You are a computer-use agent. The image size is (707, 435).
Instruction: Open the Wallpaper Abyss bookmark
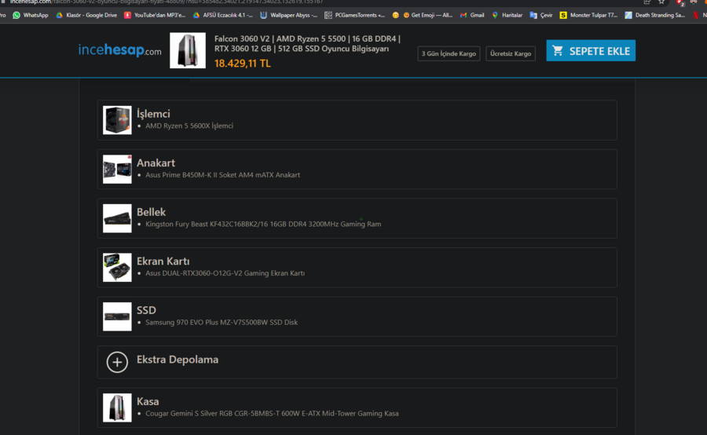click(288, 15)
